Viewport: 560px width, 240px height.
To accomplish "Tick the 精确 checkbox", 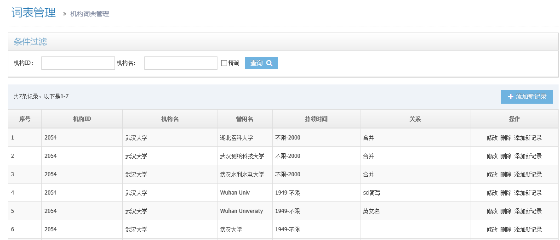I will 224,63.
